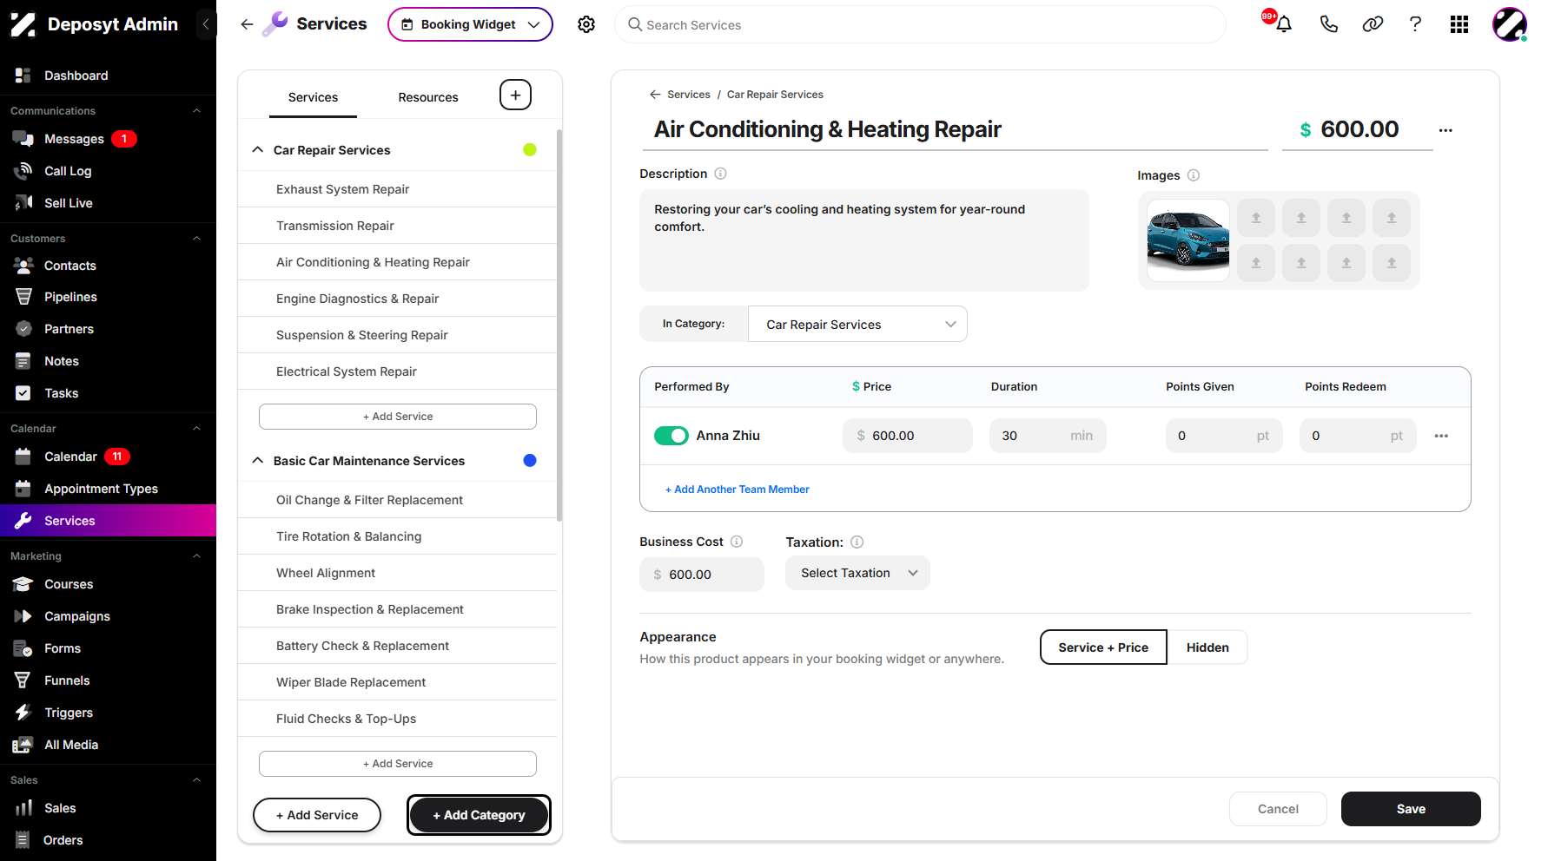Open Services settings gear icon
Screen dimensions: 1548x861
(x=586, y=24)
